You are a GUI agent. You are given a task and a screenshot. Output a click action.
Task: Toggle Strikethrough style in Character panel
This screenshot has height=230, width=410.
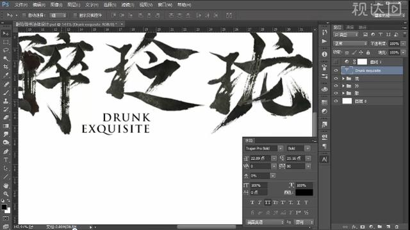coord(306,203)
